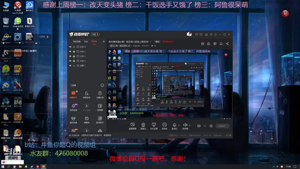Toggle the lock on 全屏 1 layer
This screenshot has width=300, height=169.
[x=74, y=65]
